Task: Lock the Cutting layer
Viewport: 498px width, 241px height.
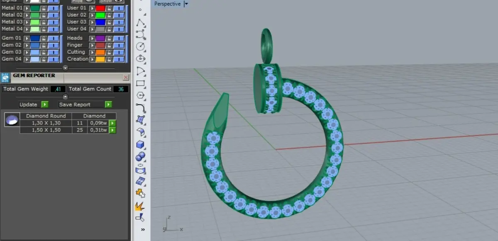Action: [109, 52]
